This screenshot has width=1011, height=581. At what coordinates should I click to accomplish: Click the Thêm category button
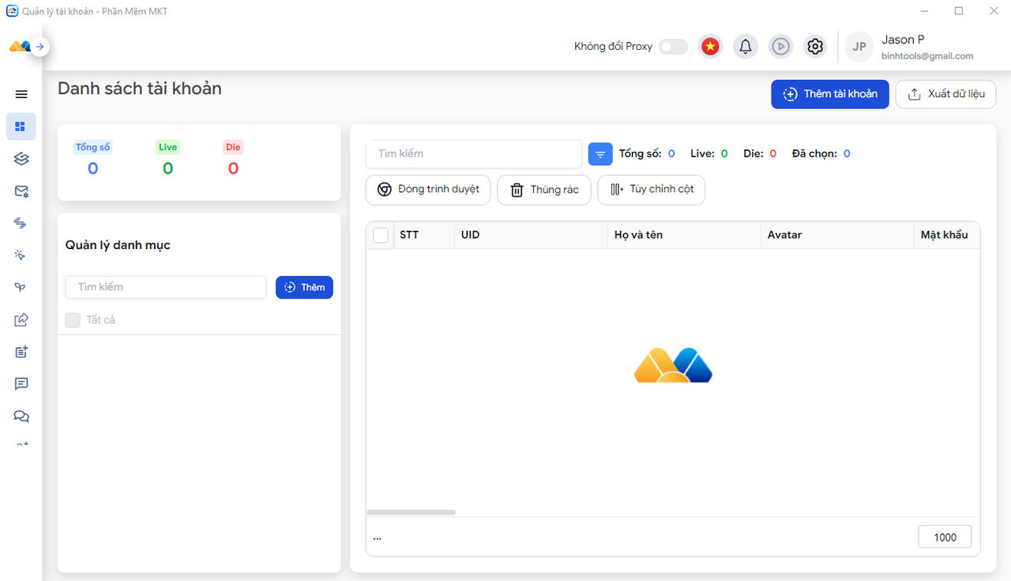304,287
